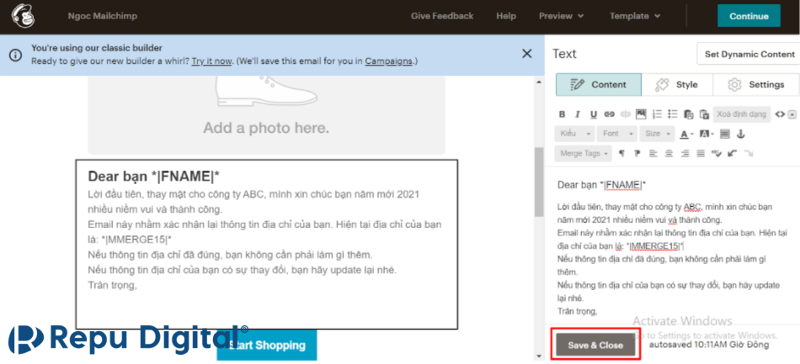The image size is (800, 364).
Task: Apply bulleted list formatting
Action: 671,114
